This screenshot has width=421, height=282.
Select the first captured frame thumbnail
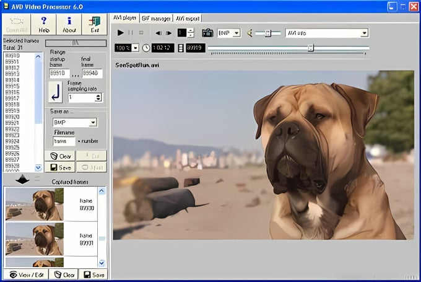point(35,205)
